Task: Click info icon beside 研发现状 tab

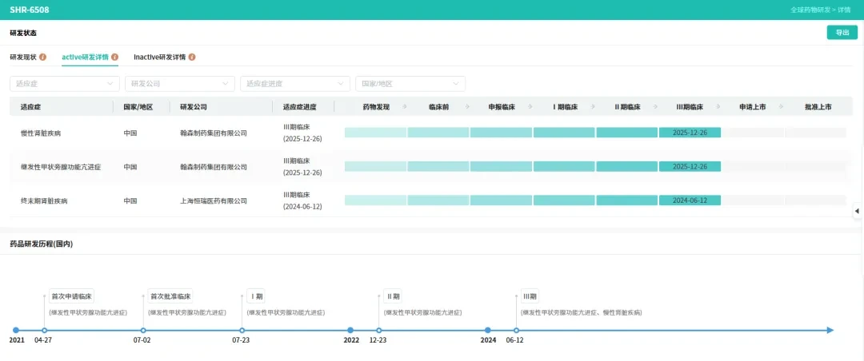Action: [43, 57]
